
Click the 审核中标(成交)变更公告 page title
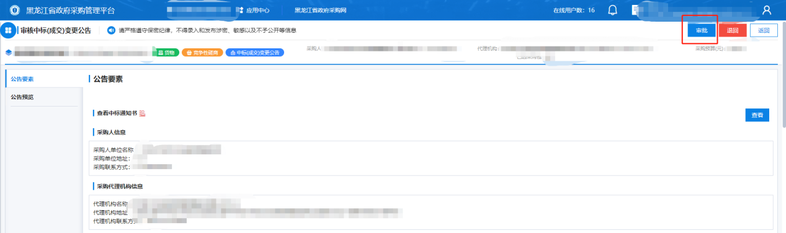tap(55, 30)
